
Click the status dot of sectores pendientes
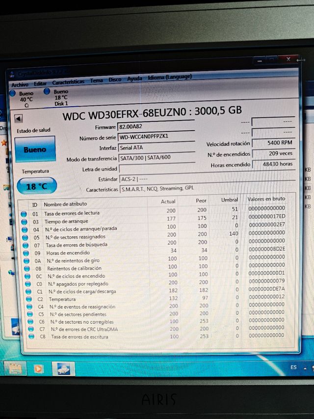30,314
